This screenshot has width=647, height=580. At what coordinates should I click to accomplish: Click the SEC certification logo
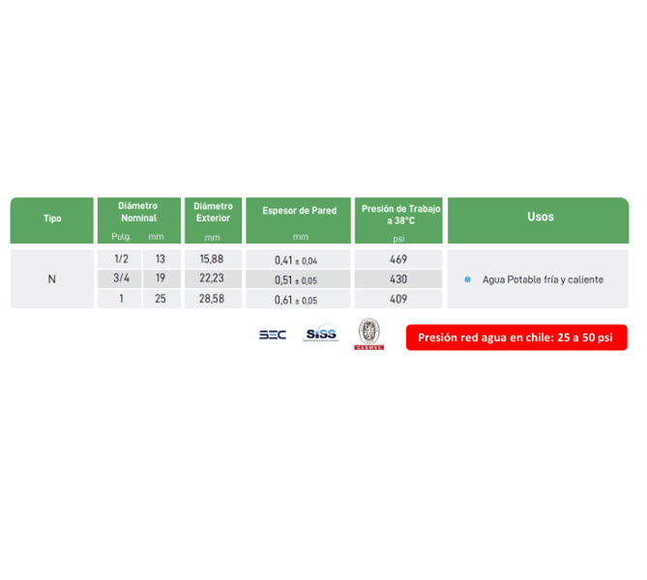tap(272, 334)
